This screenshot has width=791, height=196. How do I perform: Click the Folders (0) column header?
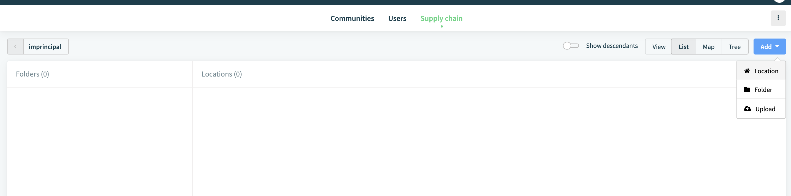[32, 74]
